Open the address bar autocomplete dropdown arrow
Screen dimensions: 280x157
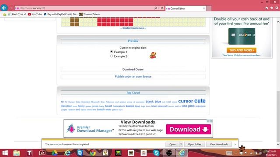pyautogui.click(x=158, y=8)
